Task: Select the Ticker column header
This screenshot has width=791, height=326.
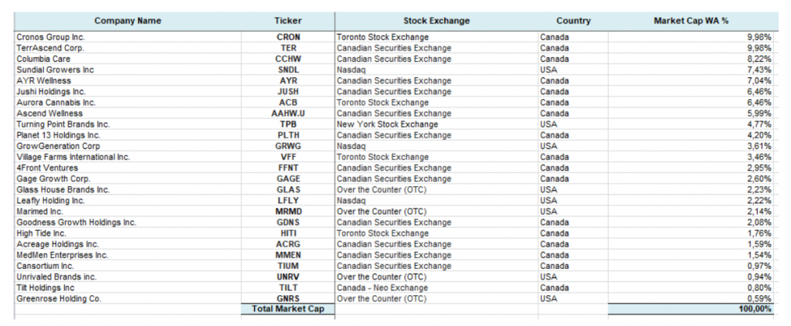Action: [x=288, y=21]
